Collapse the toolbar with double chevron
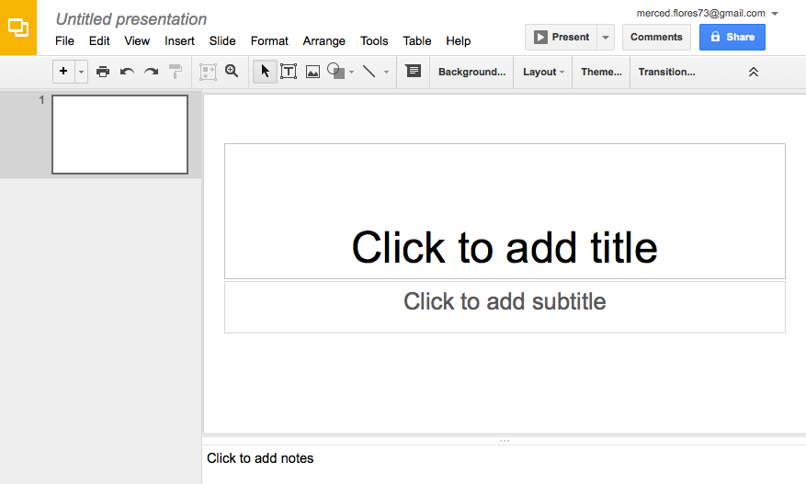This screenshot has width=806, height=484. coord(753,72)
